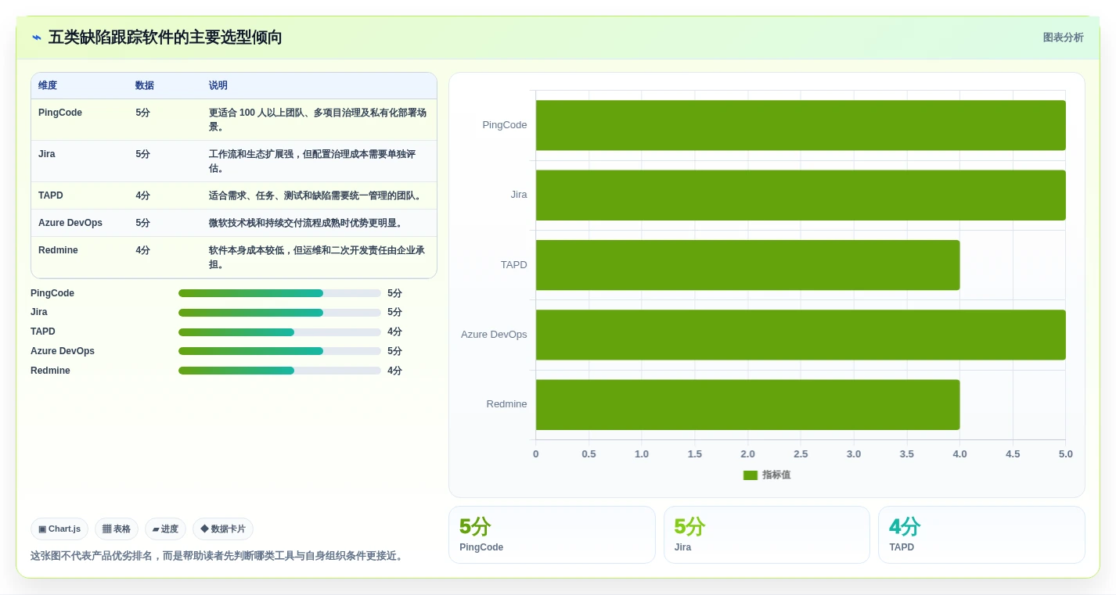Screen dimensions: 1116x595
Task: Click the Azure DevOps bar in the chart
Action: point(801,335)
